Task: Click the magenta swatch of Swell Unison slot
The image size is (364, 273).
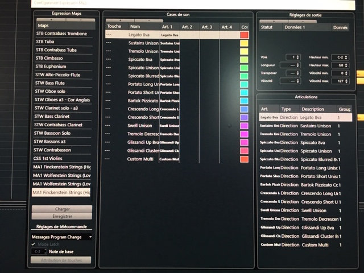Action: pos(244,126)
